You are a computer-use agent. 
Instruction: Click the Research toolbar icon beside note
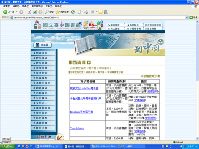coord(106,12)
